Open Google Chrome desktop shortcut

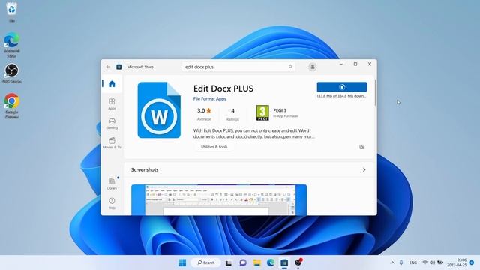coord(12,105)
